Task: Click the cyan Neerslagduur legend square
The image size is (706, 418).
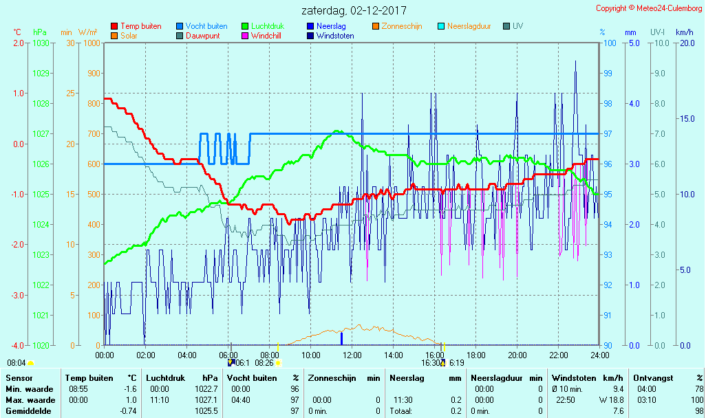Action: [x=441, y=26]
